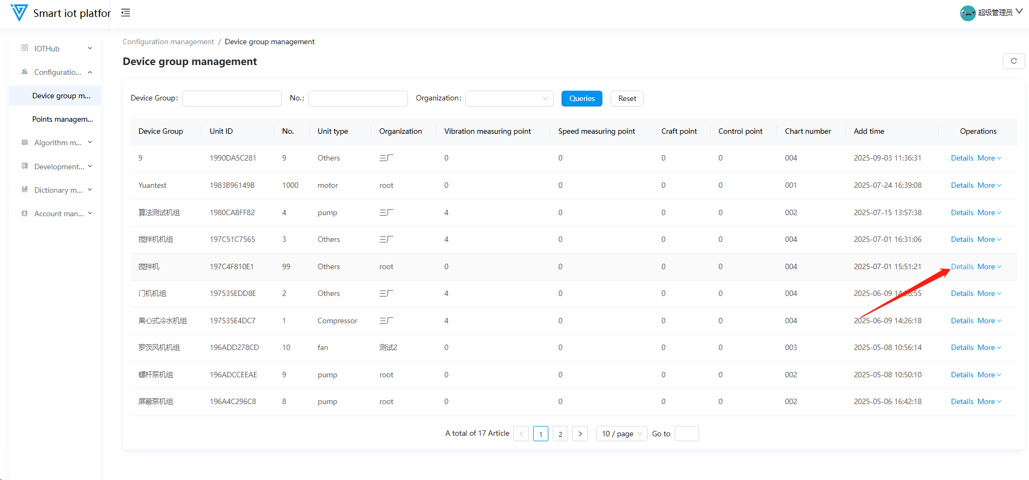Click the Smart iot platform logo
This screenshot has height=480, width=1029.
(x=19, y=13)
